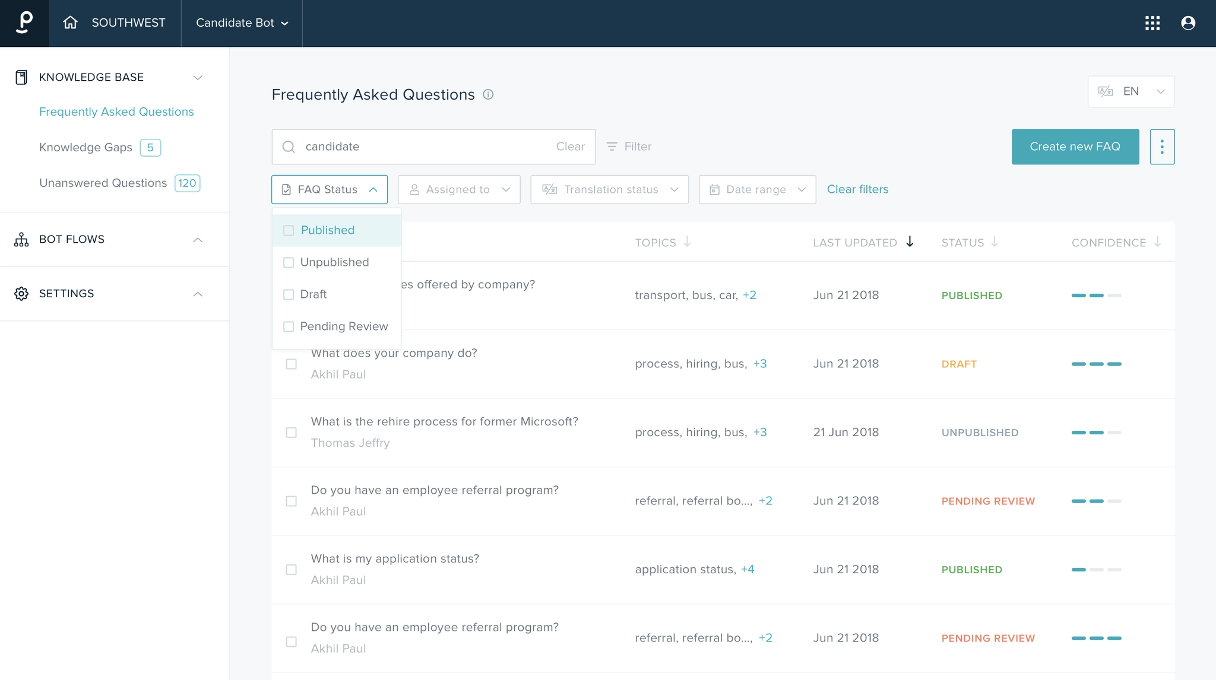Screen dimensions: 1216x680
Task: Click the confidence bars of application status row
Action: tap(1096, 570)
